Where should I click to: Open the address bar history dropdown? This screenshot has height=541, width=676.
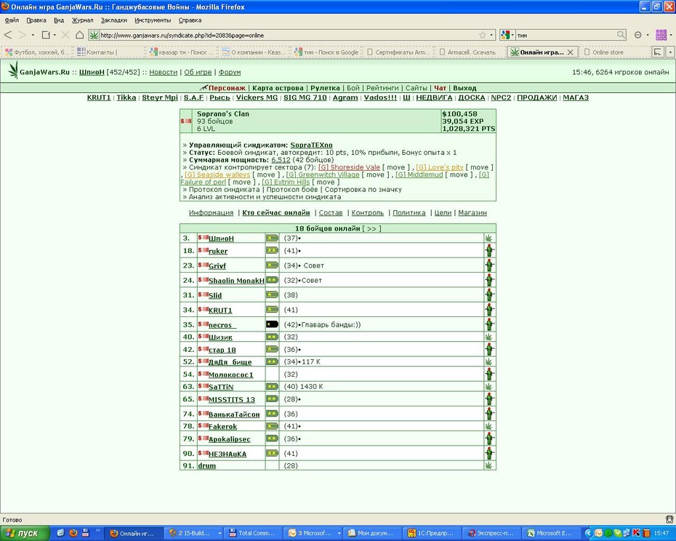(491, 36)
